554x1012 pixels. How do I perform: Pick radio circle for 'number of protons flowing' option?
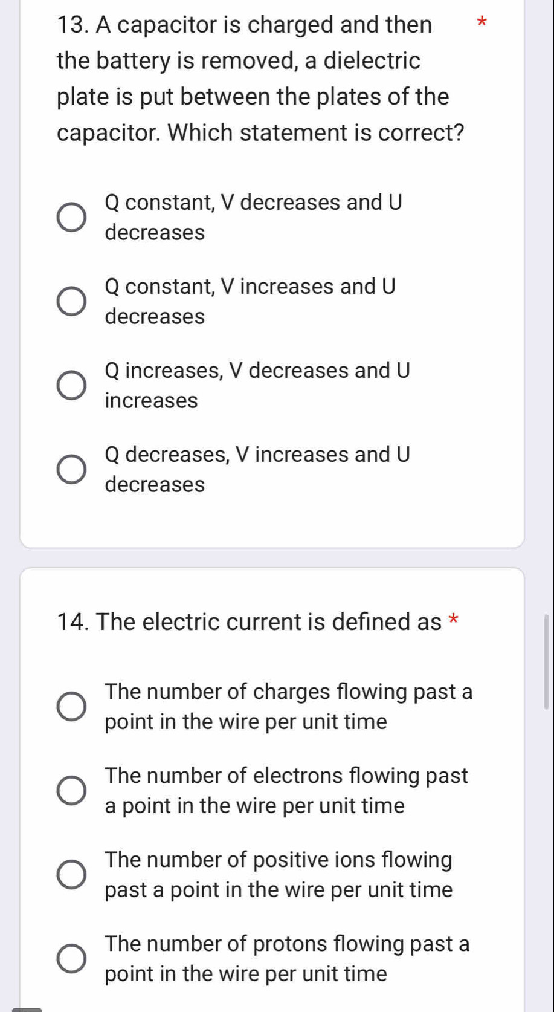tap(71, 959)
